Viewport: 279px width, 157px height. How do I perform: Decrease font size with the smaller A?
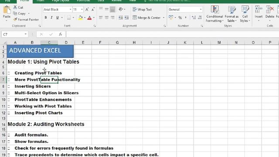tap(93, 10)
